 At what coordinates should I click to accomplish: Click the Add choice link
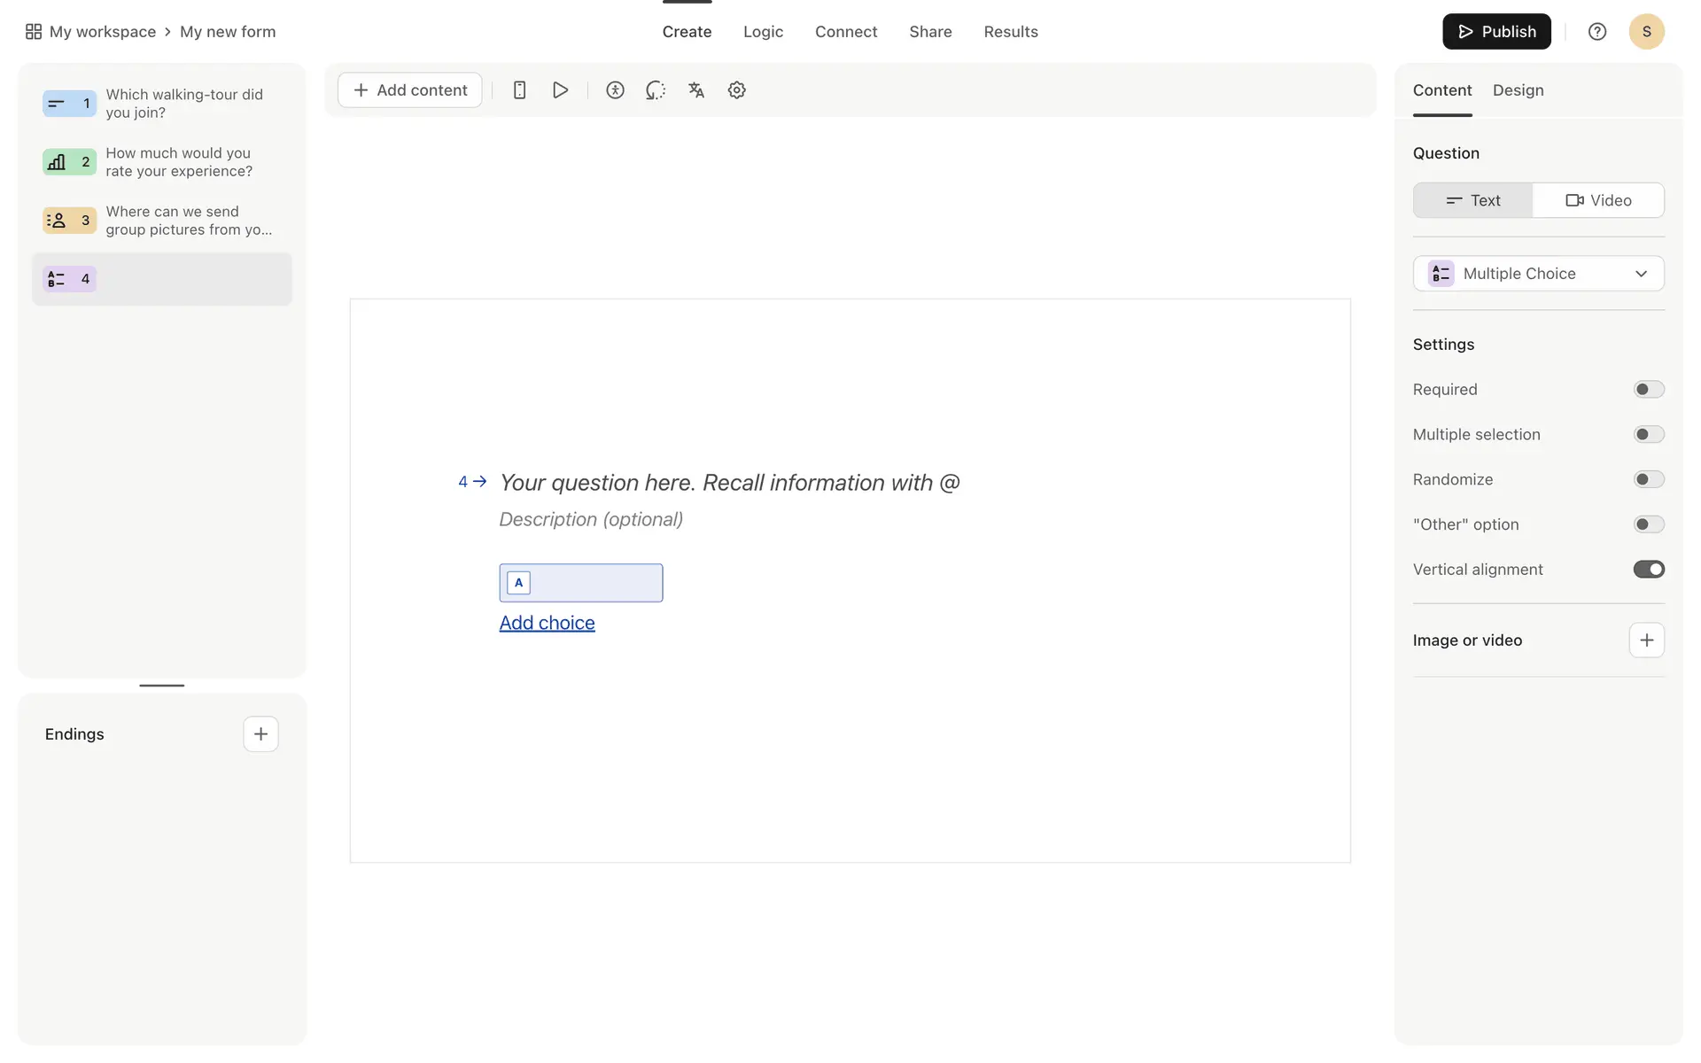click(547, 624)
